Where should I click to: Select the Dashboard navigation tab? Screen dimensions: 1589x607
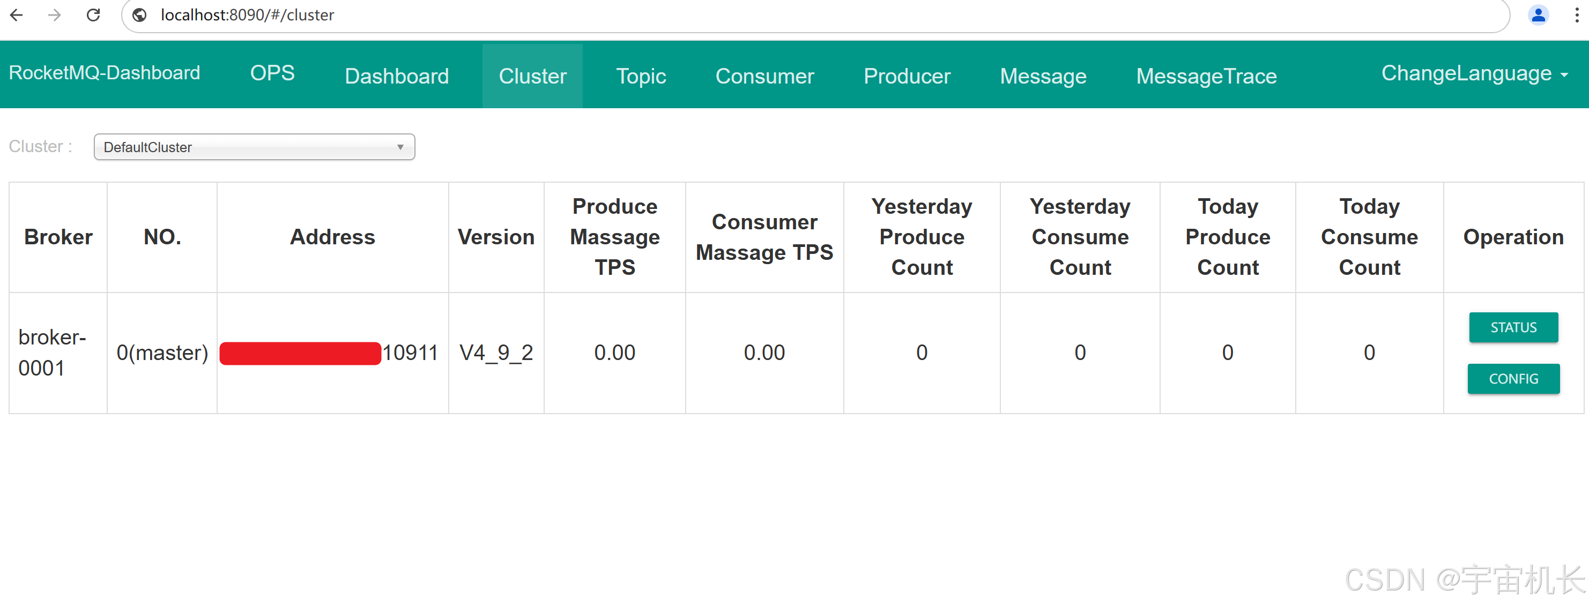point(396,76)
